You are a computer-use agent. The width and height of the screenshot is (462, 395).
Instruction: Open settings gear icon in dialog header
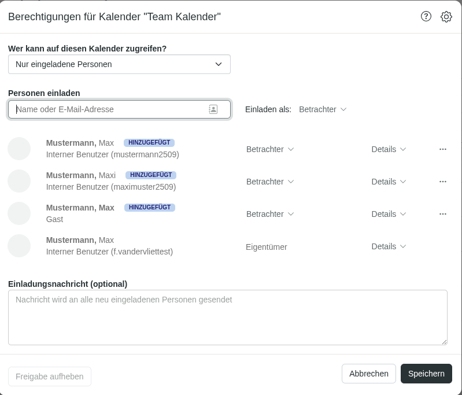(x=446, y=17)
